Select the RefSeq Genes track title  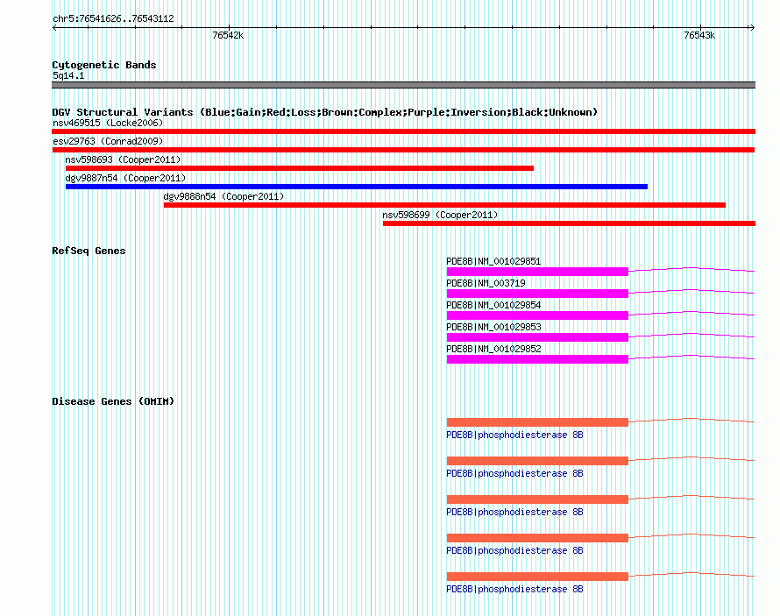pyautogui.click(x=89, y=251)
